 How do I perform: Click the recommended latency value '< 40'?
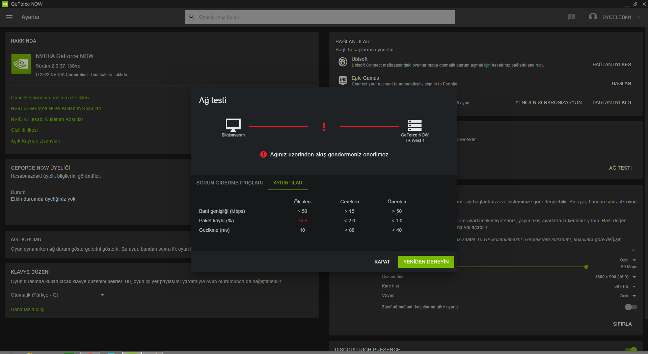point(397,230)
